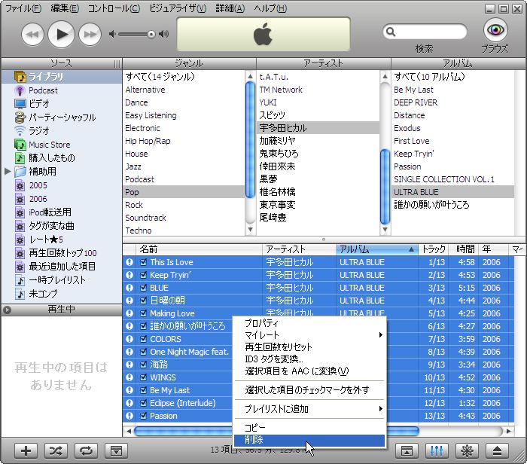Choose 削除 in context menu
Viewport: 527px width, 464px height.
(309, 440)
